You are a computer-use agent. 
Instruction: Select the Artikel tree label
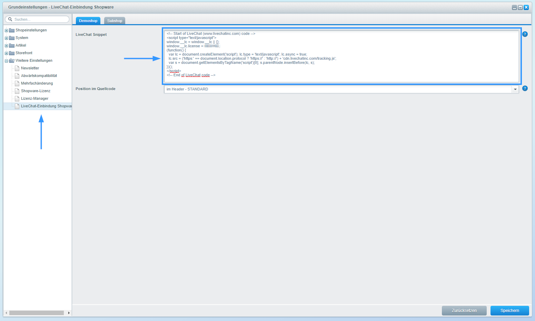(x=21, y=45)
